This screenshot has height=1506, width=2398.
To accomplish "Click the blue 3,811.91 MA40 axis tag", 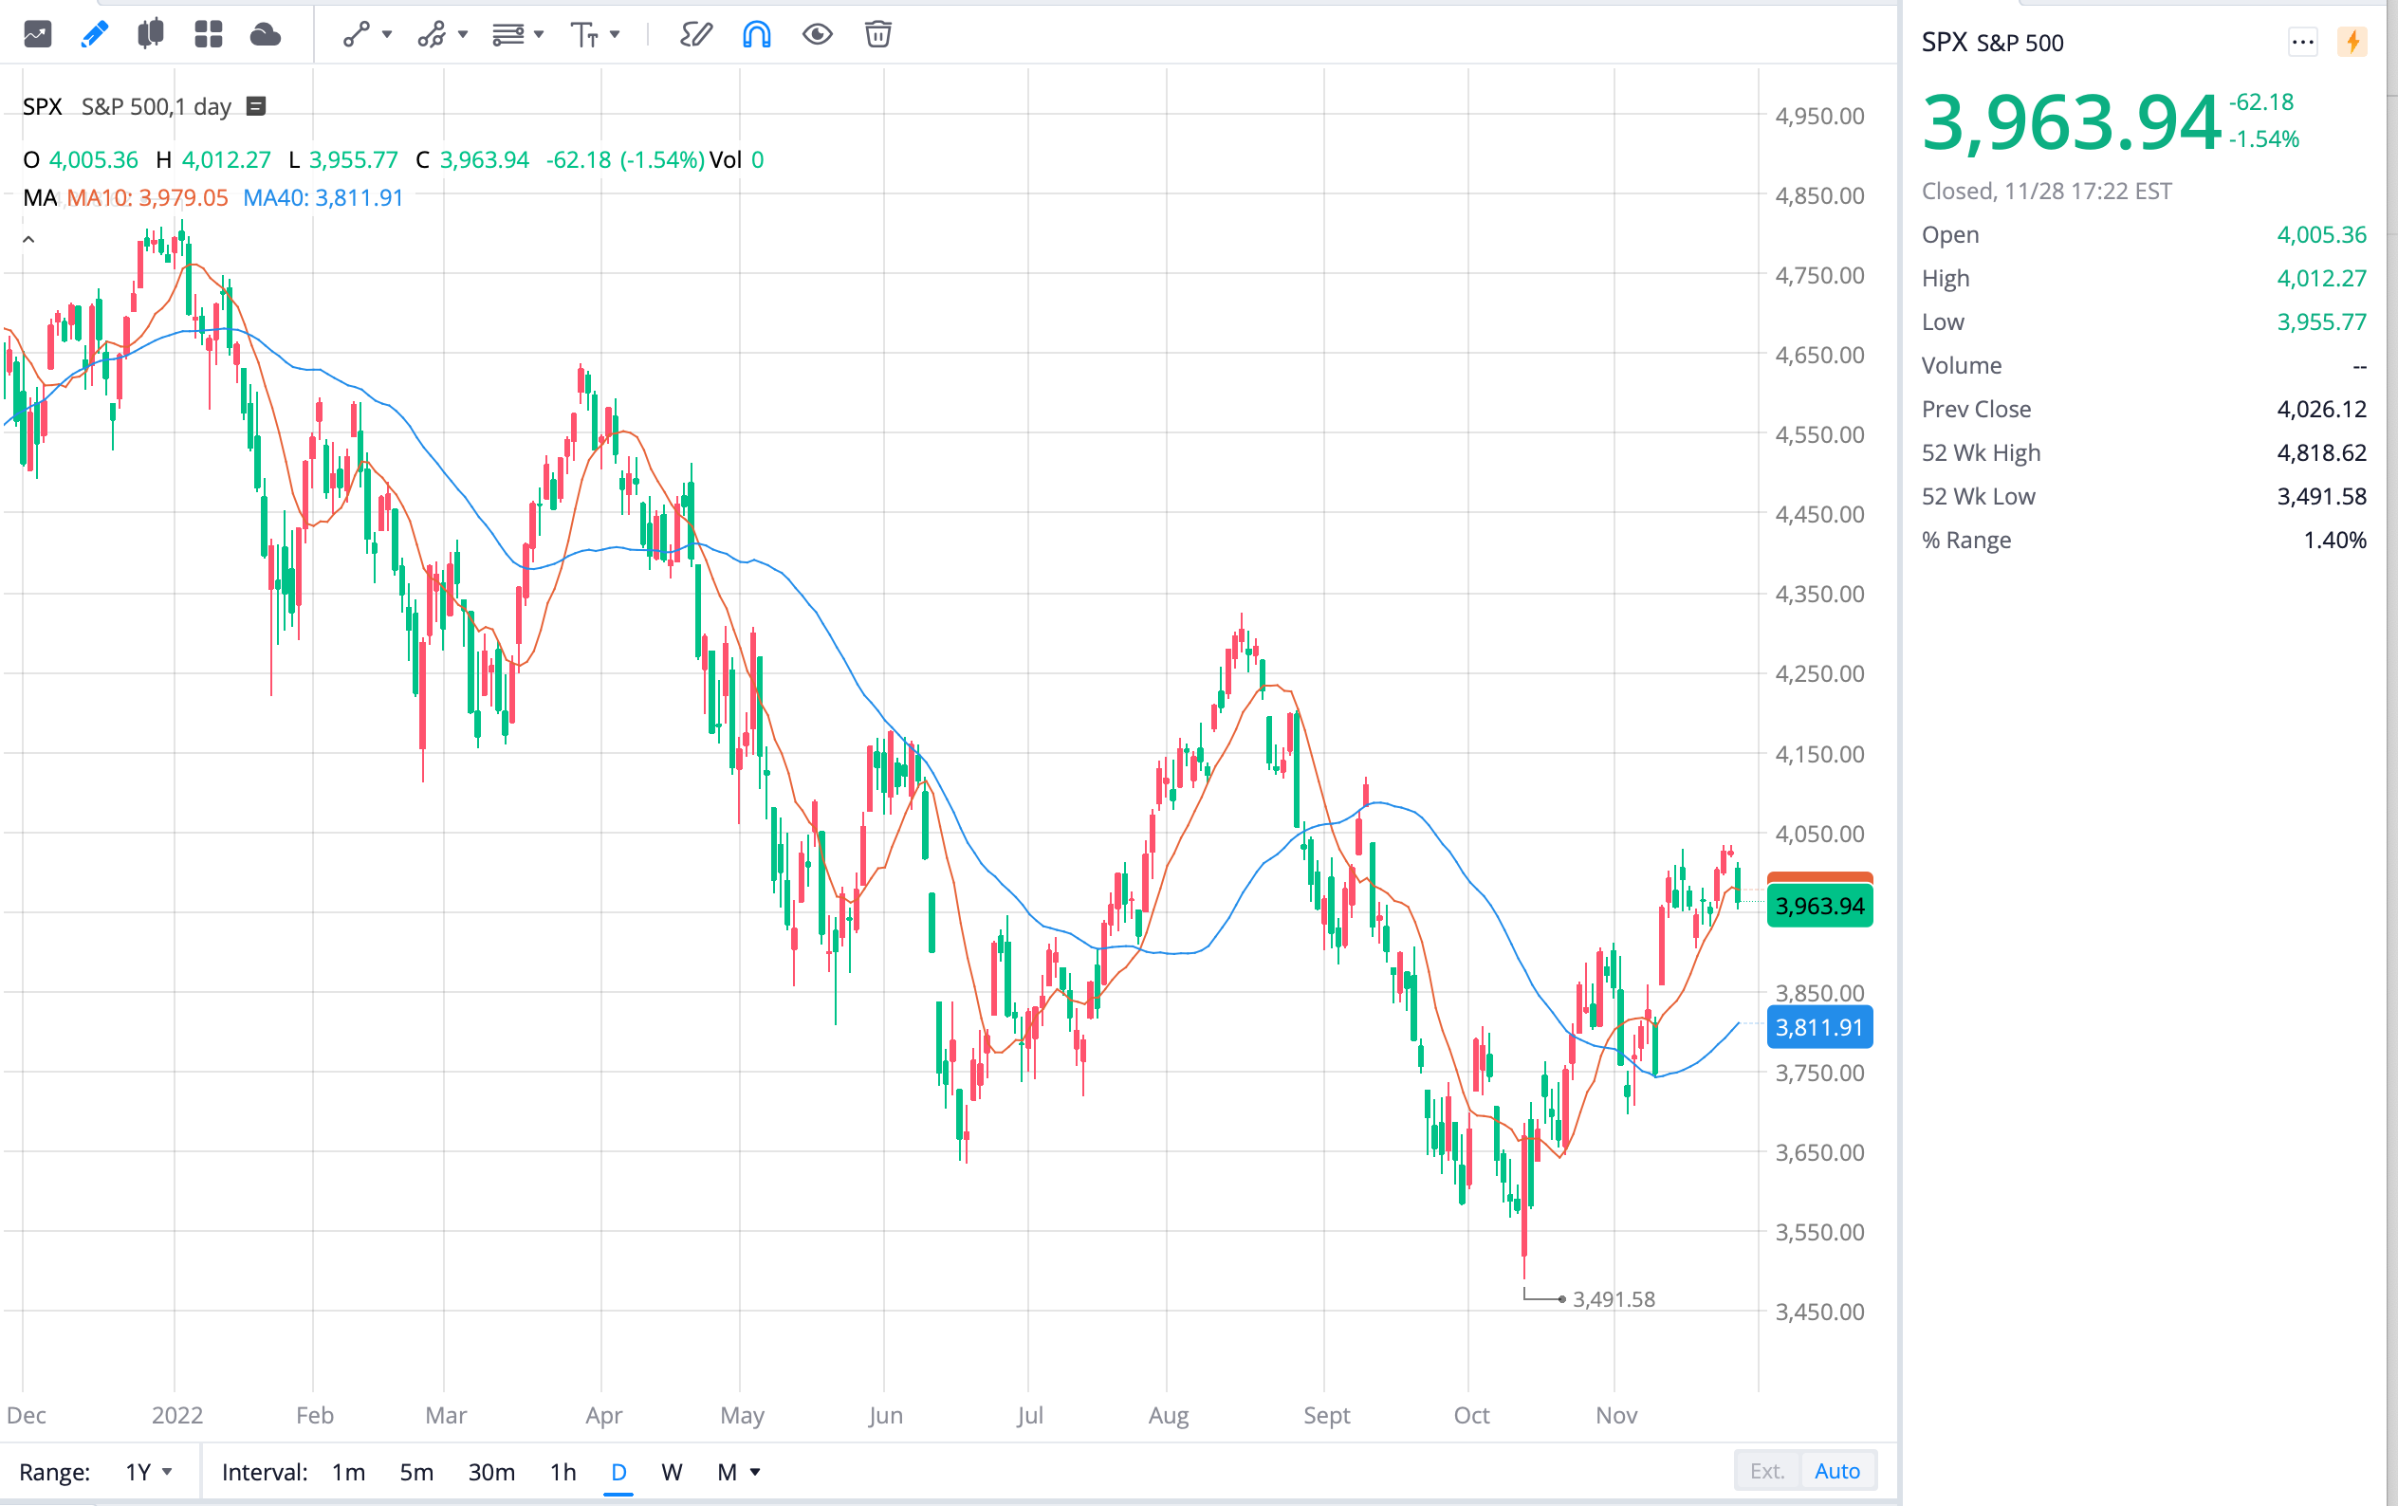I will (x=1819, y=1027).
